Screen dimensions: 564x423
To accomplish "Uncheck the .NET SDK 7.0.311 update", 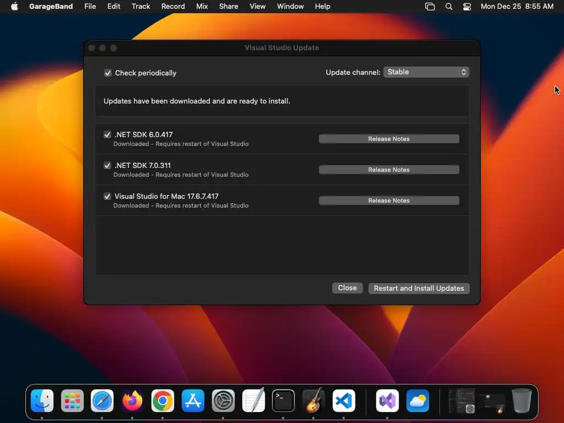I will (107, 165).
